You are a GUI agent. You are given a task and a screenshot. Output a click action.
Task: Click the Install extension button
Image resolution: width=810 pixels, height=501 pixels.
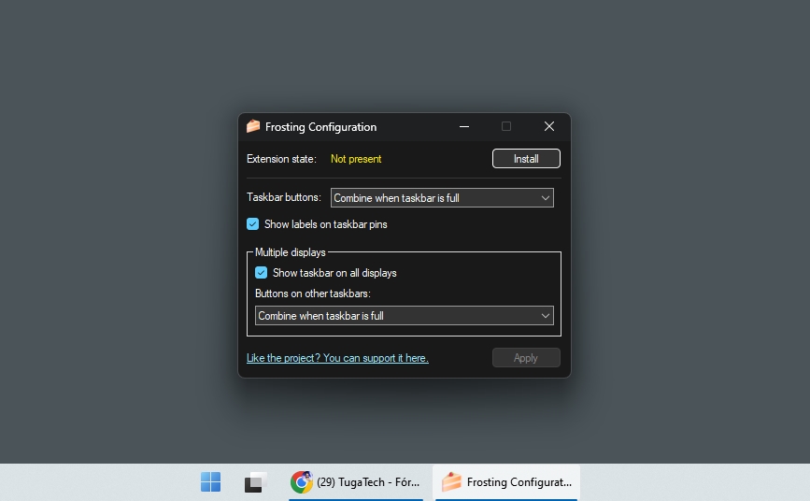click(526, 159)
